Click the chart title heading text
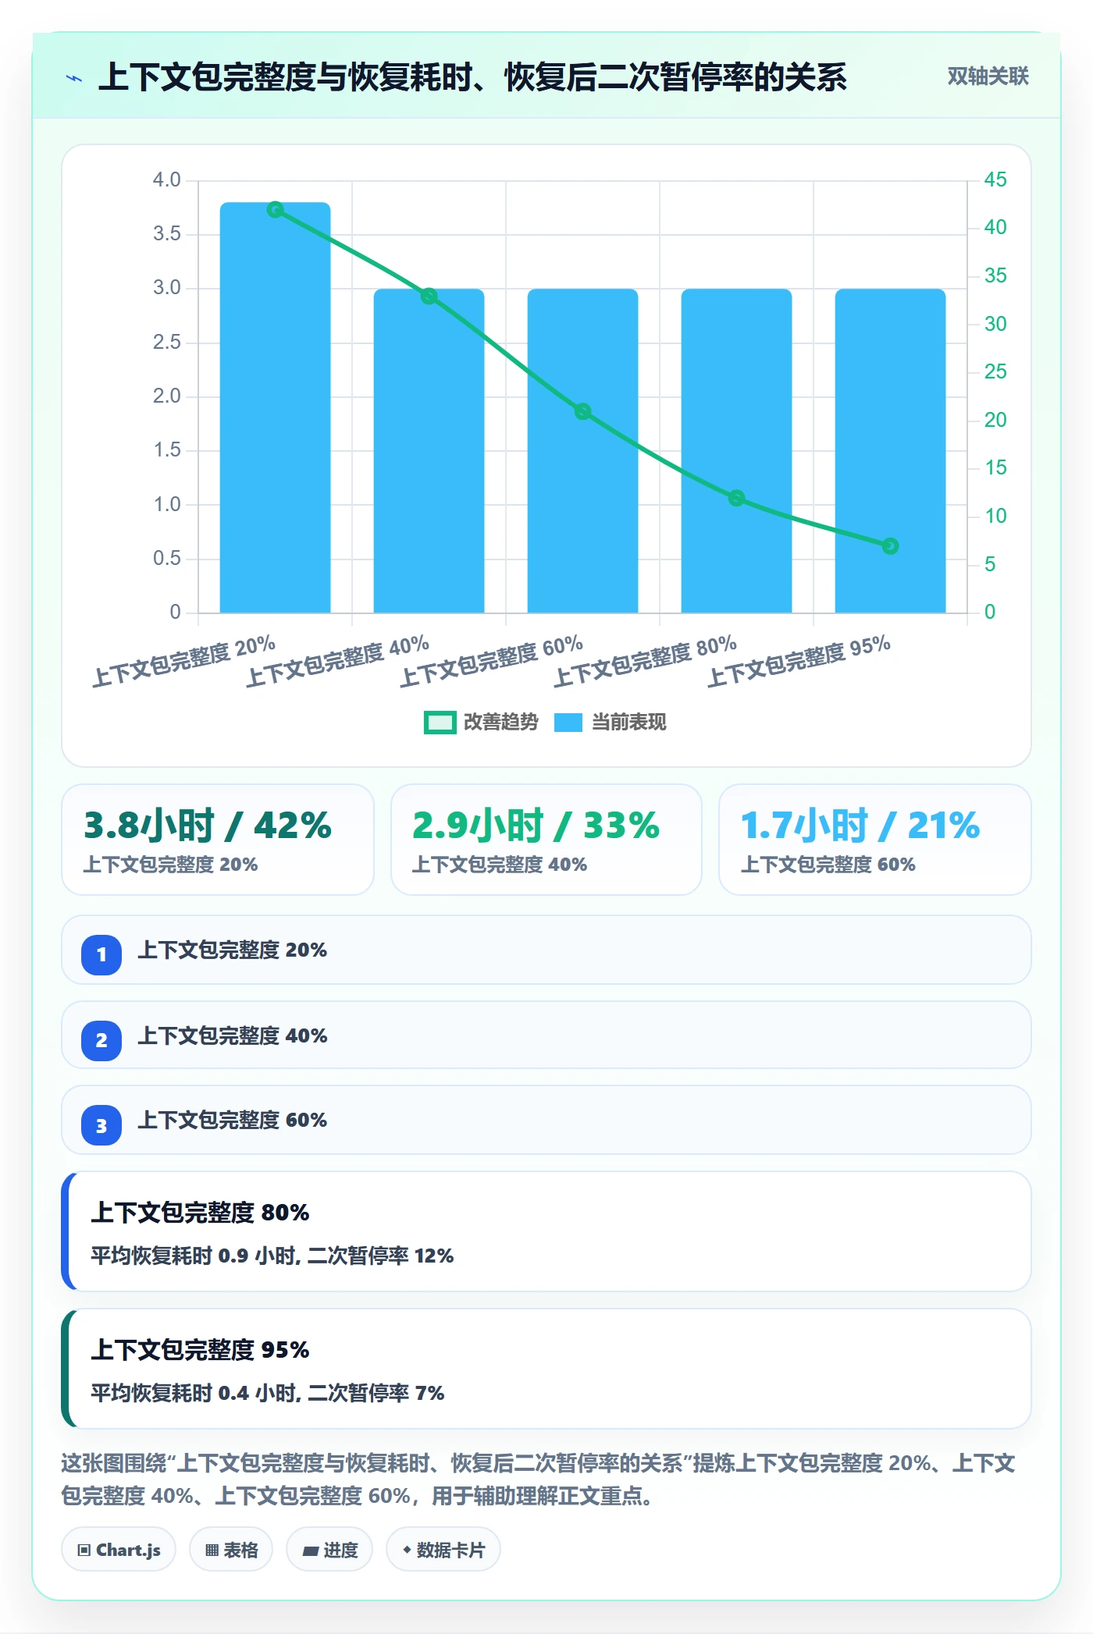The height and width of the screenshot is (1634, 1093). coord(472,77)
